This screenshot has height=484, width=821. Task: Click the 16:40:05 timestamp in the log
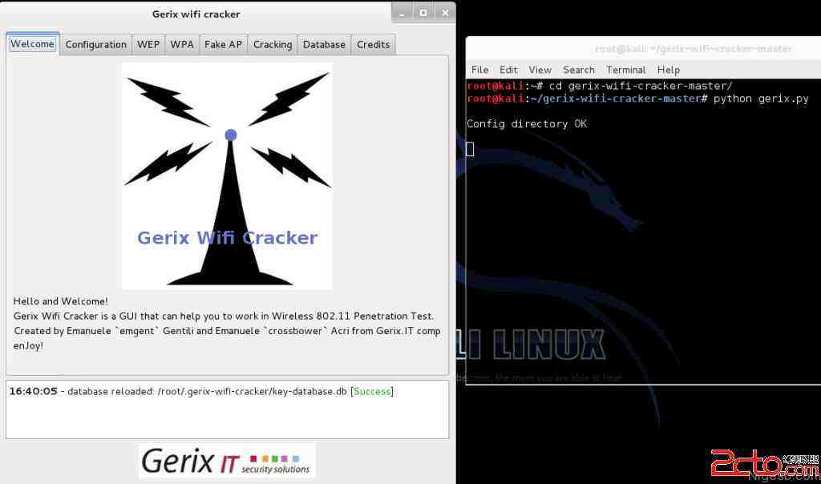click(33, 391)
